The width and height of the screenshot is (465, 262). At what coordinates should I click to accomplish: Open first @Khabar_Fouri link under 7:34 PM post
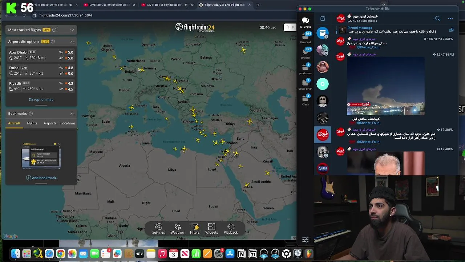[x=368, y=47]
